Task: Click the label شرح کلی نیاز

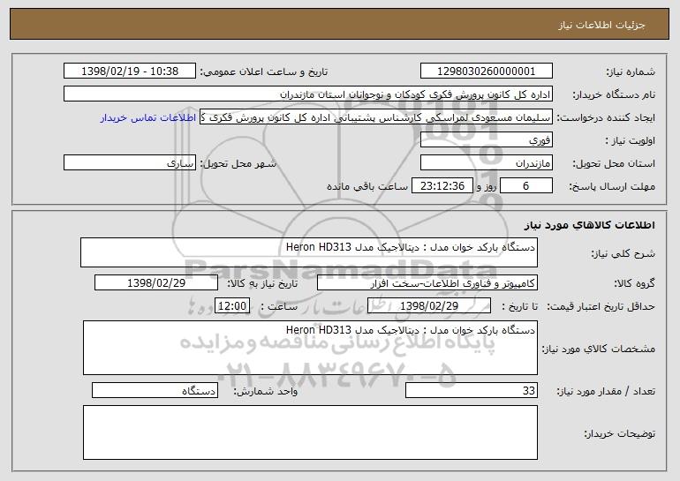Action: 623,253
